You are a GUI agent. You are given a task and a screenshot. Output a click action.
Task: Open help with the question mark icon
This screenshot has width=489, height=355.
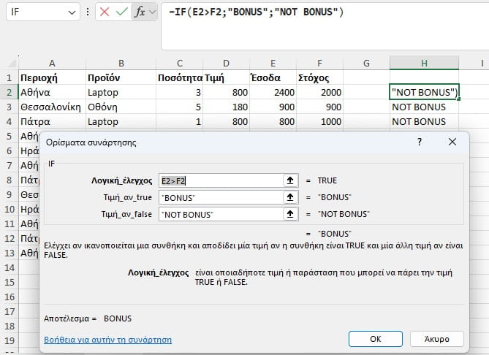tap(420, 142)
